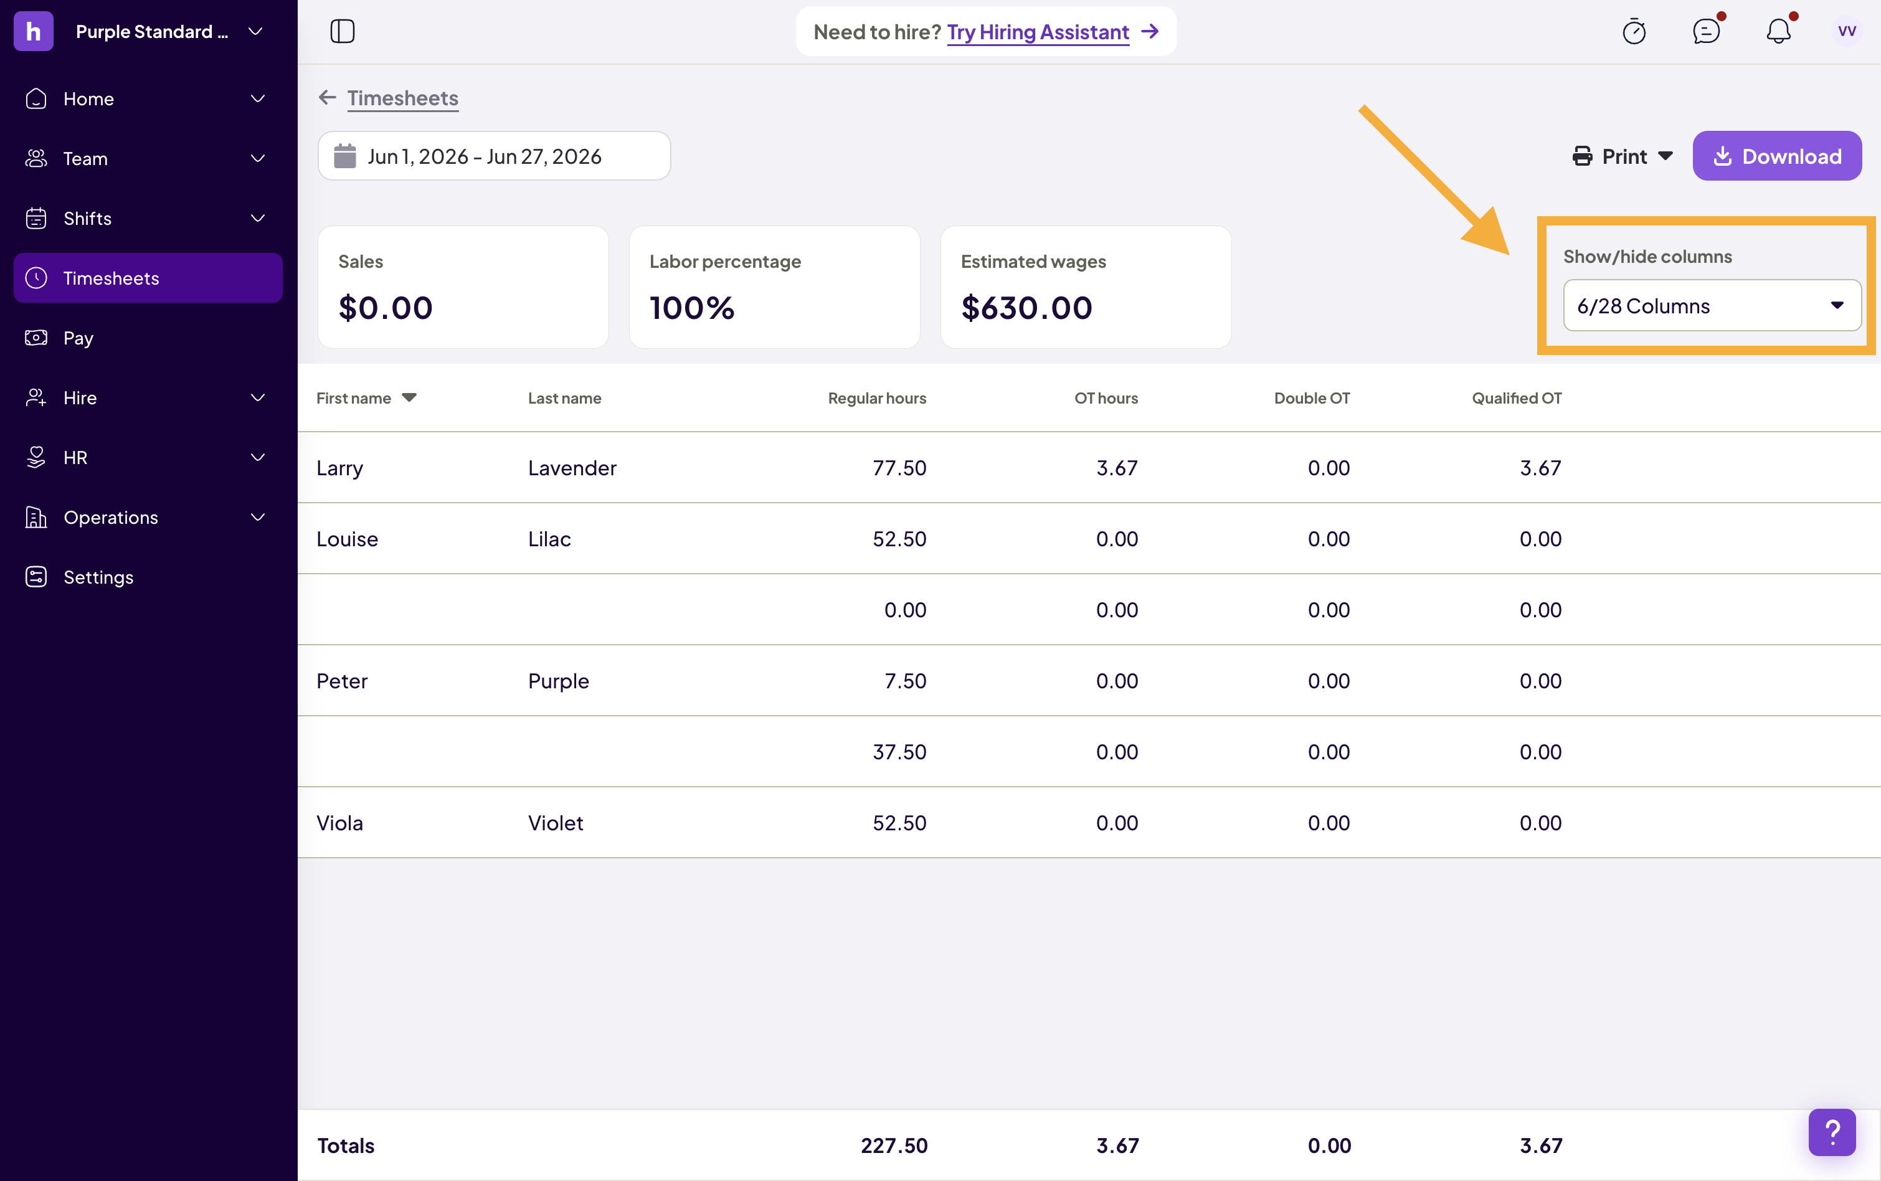Click the Team people icon
This screenshot has height=1181, width=1881.
point(36,159)
